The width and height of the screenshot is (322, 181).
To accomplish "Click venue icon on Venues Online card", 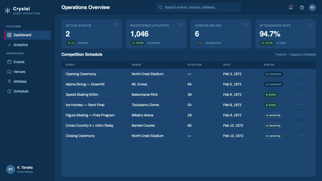I will [x=246, y=25].
